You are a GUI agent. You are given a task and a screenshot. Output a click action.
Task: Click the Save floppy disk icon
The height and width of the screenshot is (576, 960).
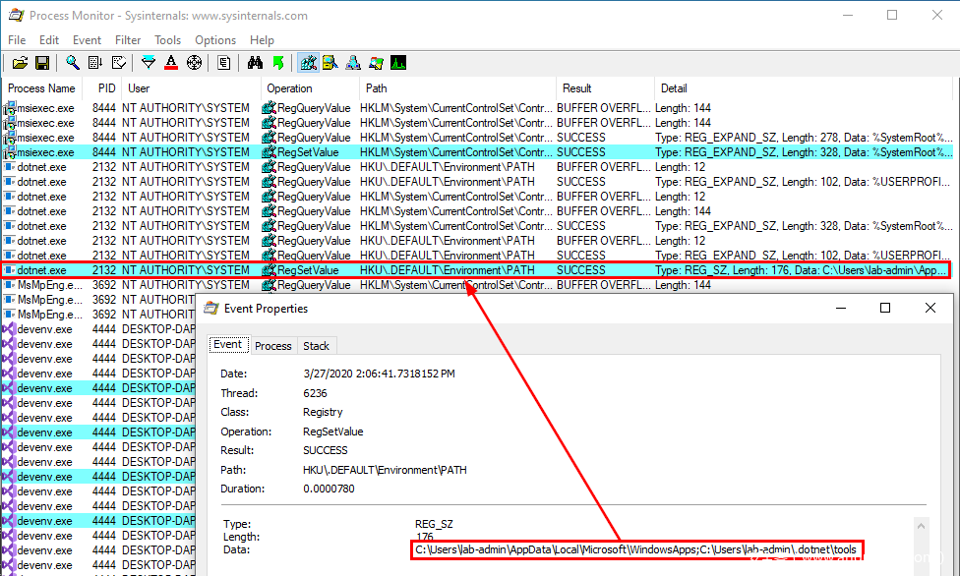[42, 63]
